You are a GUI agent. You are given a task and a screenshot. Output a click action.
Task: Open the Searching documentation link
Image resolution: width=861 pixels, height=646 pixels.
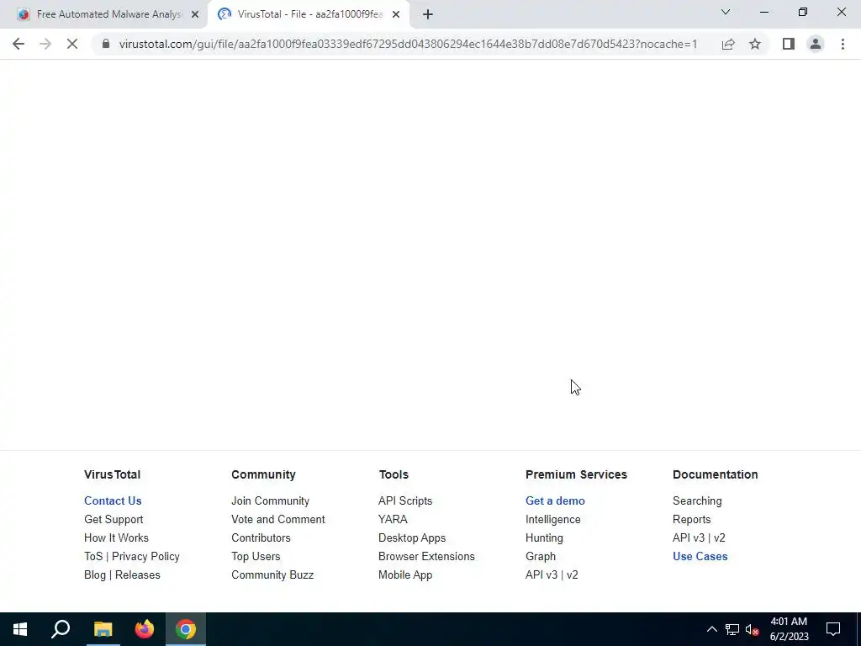pyautogui.click(x=697, y=501)
